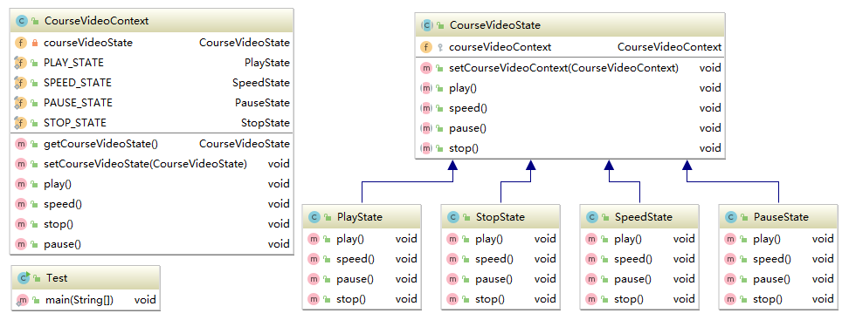Select the StopState class header

coord(500,217)
